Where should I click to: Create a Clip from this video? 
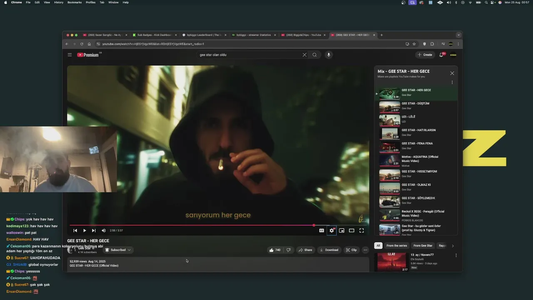(x=351, y=250)
